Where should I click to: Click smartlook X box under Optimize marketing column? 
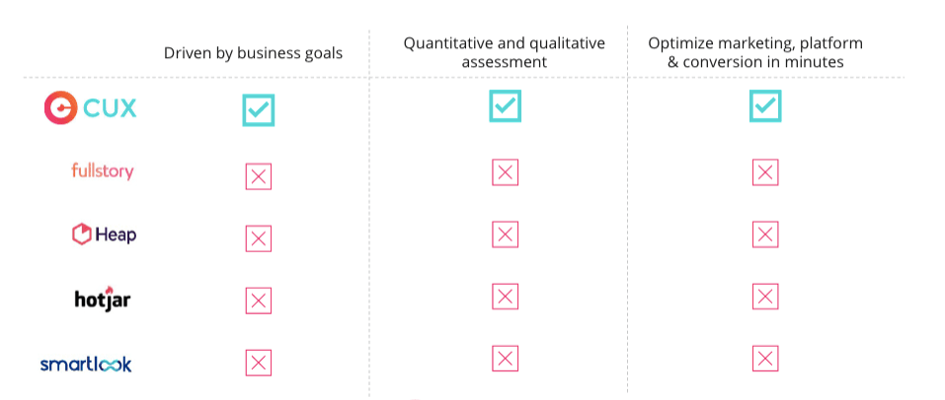click(765, 359)
